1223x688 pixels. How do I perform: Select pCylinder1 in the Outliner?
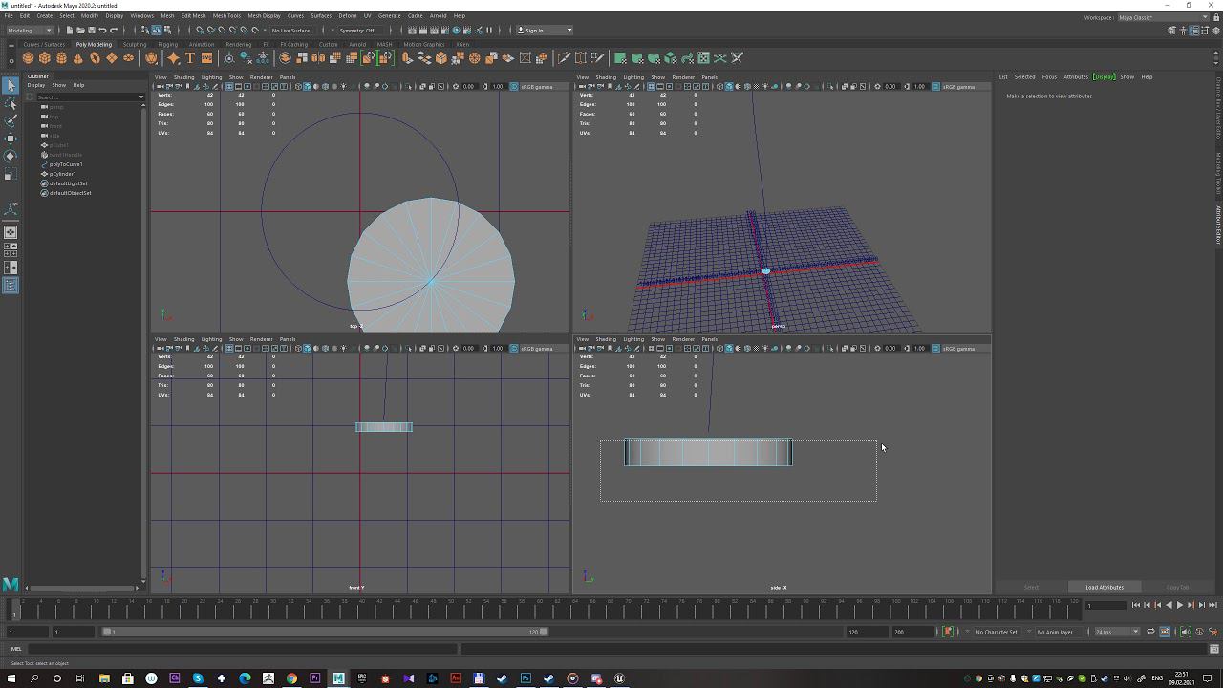63,174
